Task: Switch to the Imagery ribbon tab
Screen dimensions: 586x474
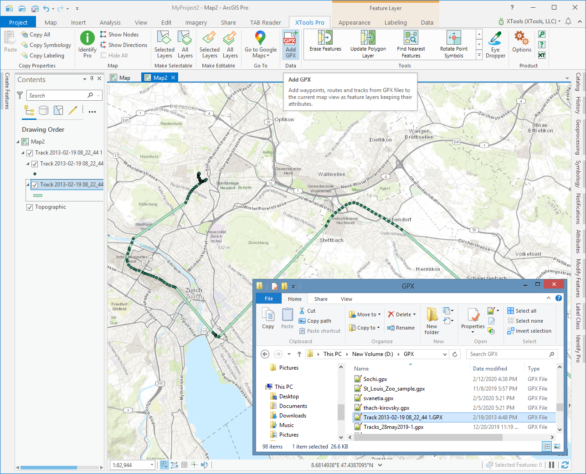Action: [196, 22]
